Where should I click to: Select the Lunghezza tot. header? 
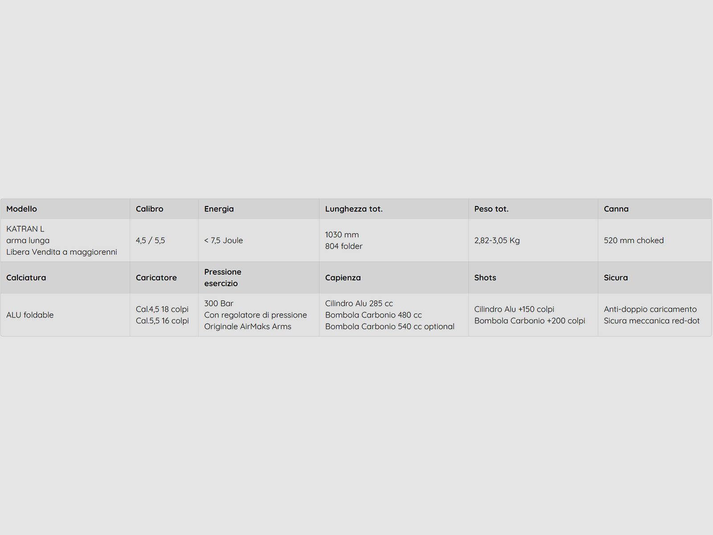(x=393, y=209)
